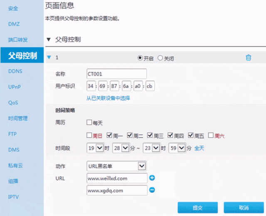Open 时间管理 in the sidebar
The image size is (266, 216).
18,118
